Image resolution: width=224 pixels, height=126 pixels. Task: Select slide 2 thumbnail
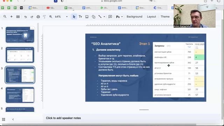coord(20,55)
